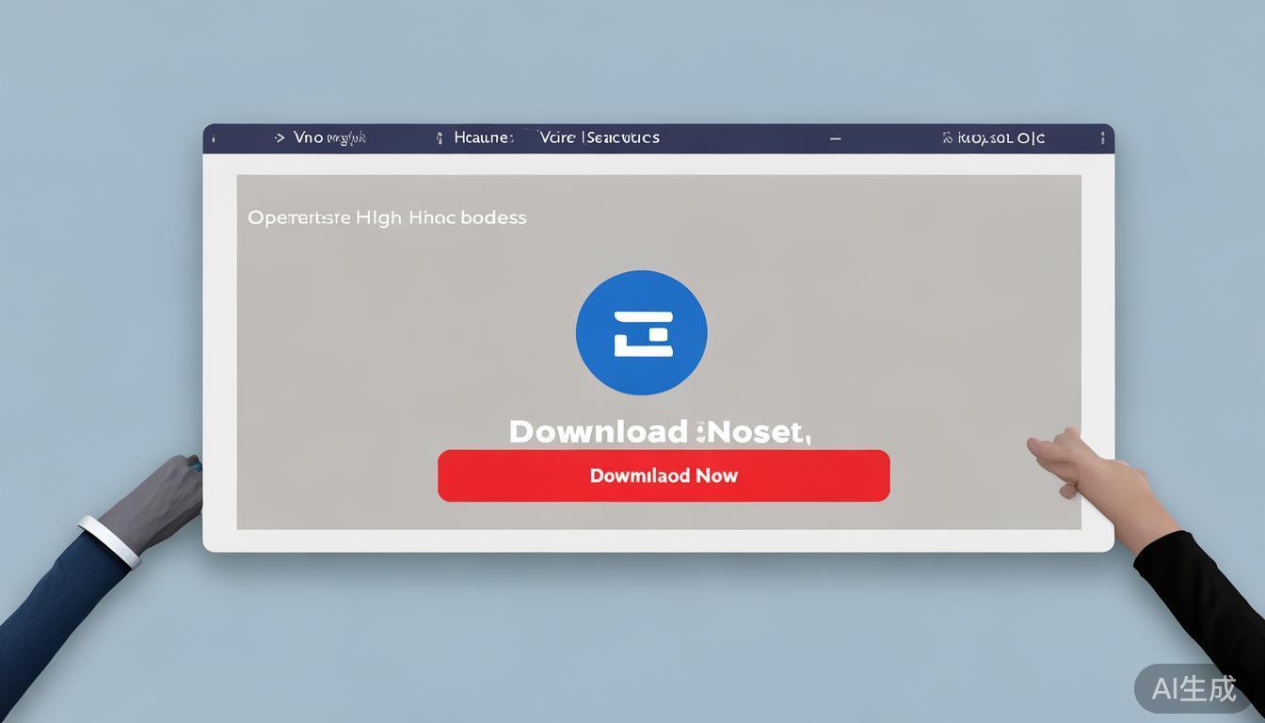
Task: Click the small icon before "kiop.sol"
Action: (x=947, y=138)
